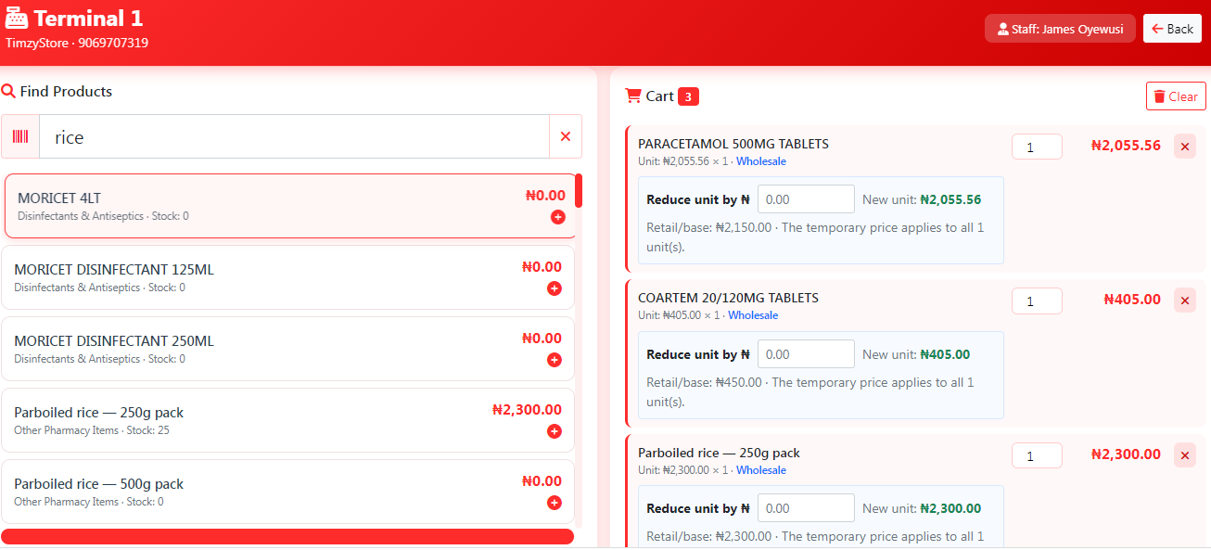Focus the product search field containing 'rice'
Image resolution: width=1211 pixels, height=550 pixels.
point(295,137)
